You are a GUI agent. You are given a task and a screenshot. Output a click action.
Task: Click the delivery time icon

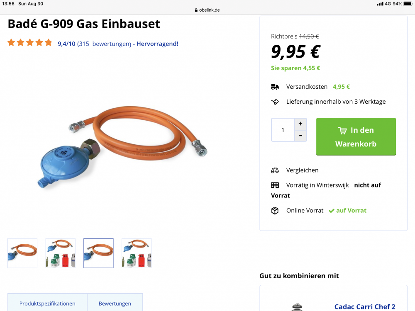pos(275,102)
